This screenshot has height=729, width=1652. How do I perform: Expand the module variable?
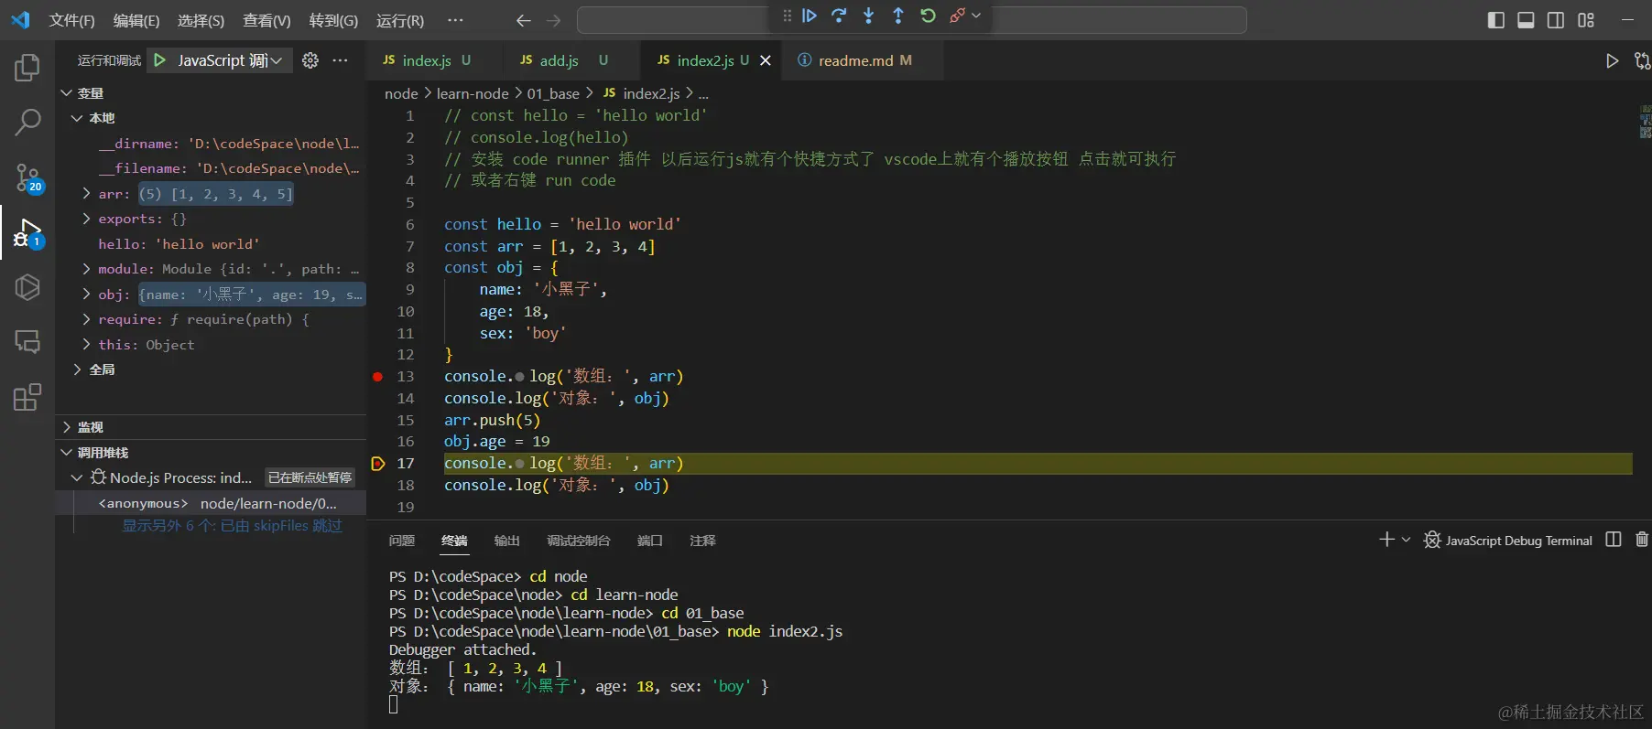point(86,269)
